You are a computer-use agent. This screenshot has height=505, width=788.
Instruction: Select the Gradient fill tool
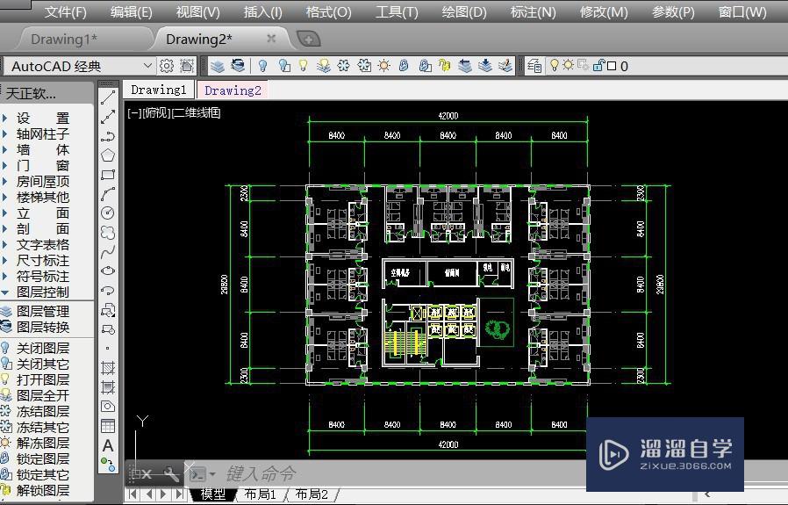(x=108, y=387)
